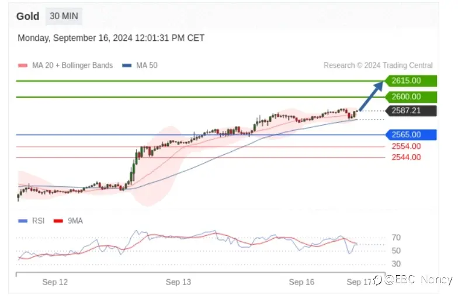
Task: Click the '9MA' legend label
Action: pos(75,221)
